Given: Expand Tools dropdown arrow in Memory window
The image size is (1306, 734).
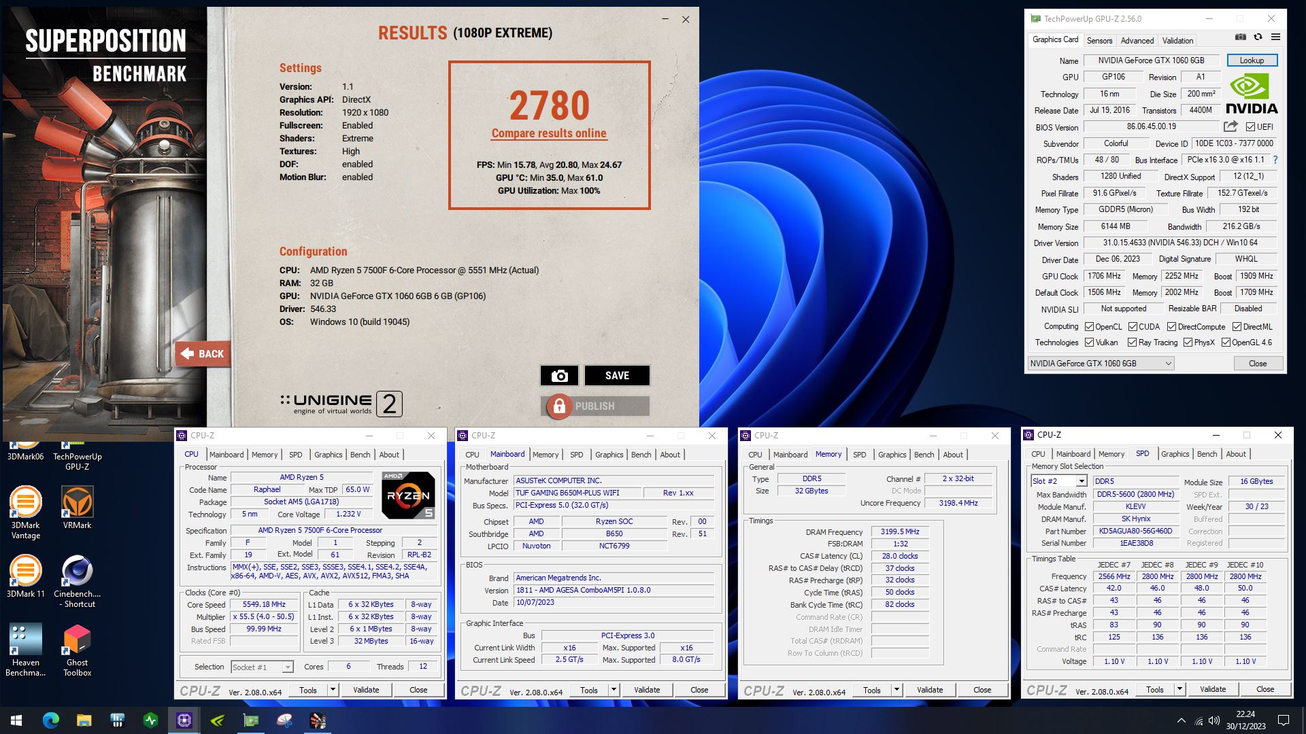Looking at the screenshot, I should click(x=897, y=690).
